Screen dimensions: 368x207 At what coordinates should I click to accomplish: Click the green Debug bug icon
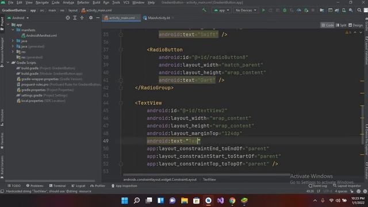[285, 10]
